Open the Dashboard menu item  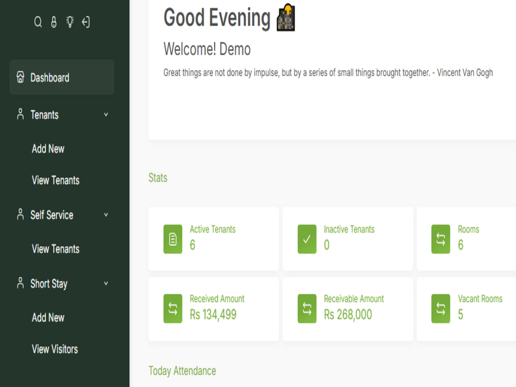[62, 77]
